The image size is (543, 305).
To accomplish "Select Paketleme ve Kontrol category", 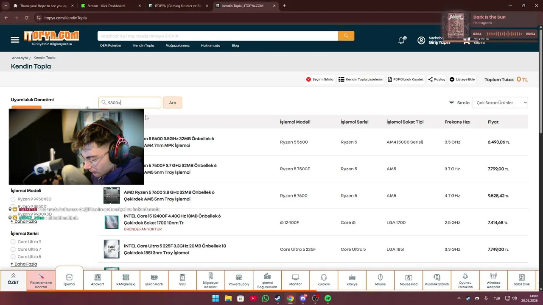I will [x=41, y=280].
